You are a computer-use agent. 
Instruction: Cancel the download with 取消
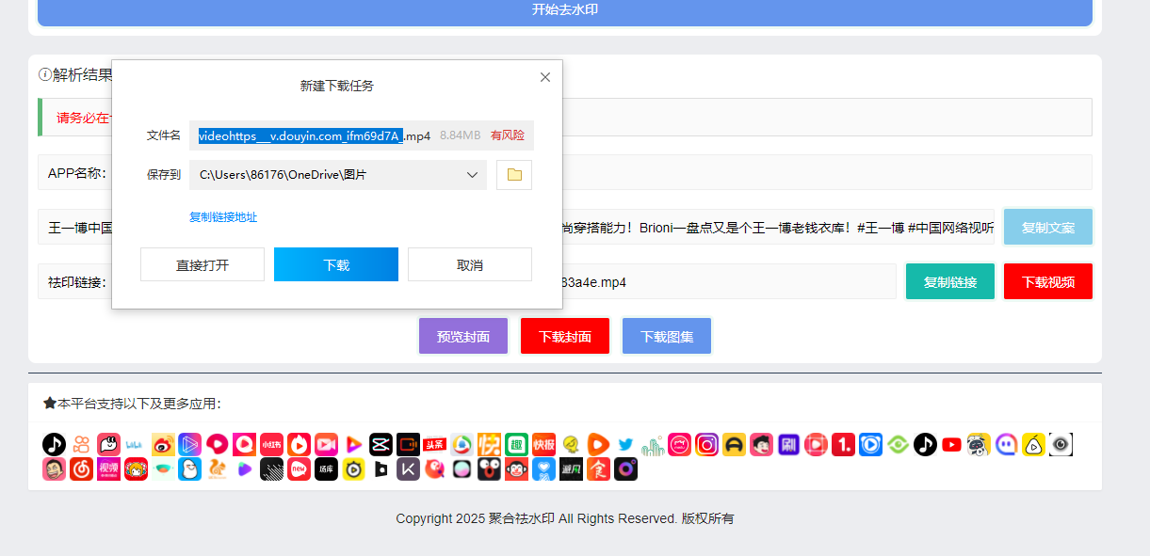pos(470,264)
